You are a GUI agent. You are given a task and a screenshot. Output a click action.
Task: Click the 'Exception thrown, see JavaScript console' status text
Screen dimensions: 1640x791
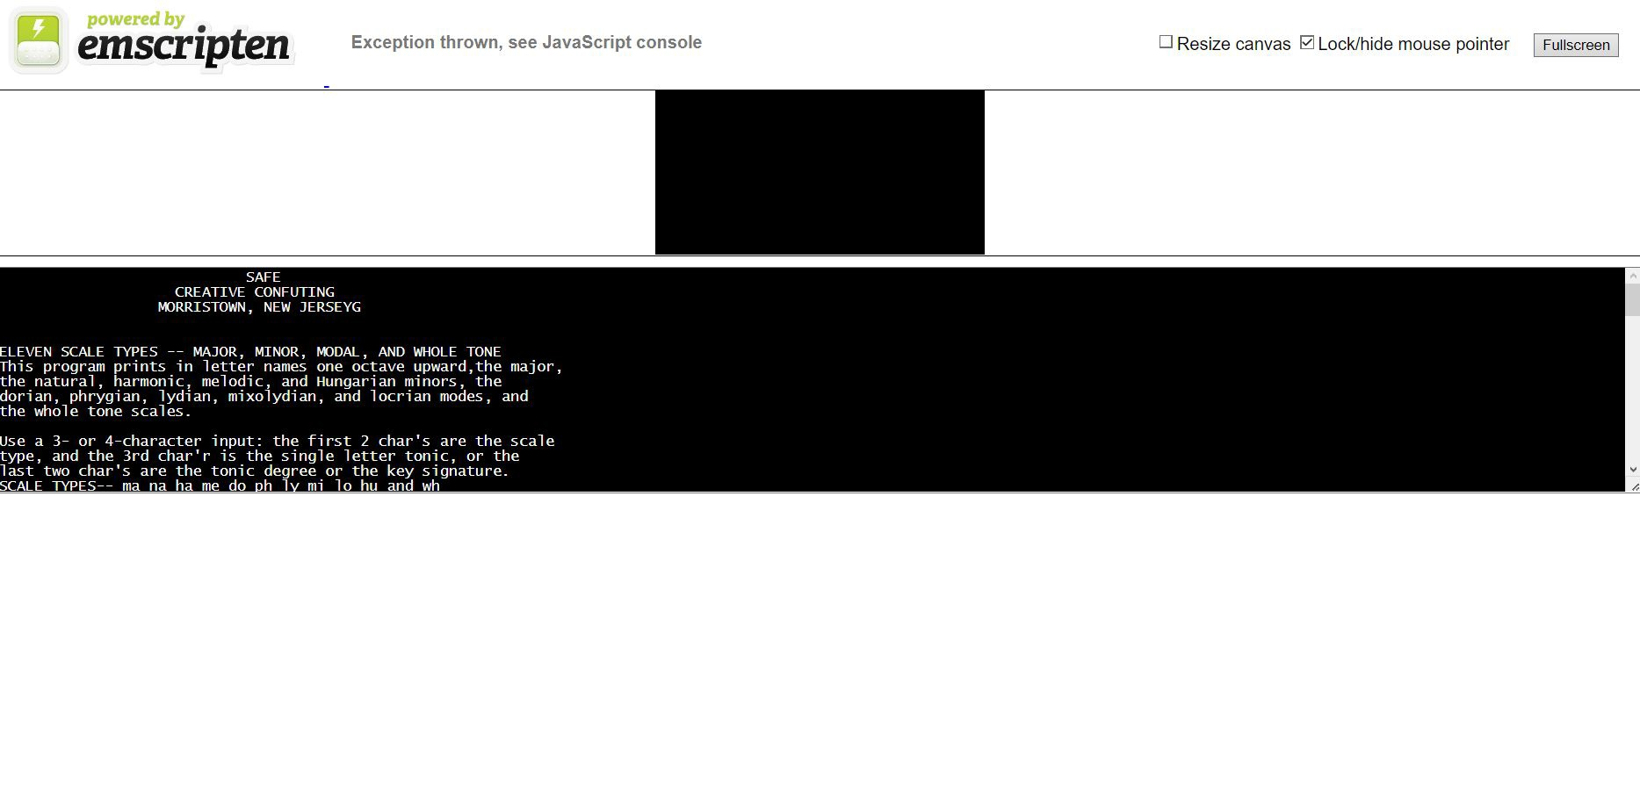(526, 41)
